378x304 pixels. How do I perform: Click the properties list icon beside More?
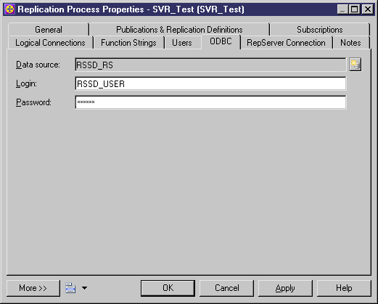click(70, 288)
